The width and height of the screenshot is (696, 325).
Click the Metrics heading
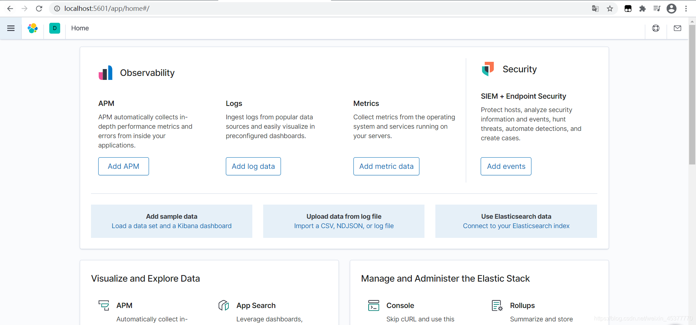coord(366,103)
